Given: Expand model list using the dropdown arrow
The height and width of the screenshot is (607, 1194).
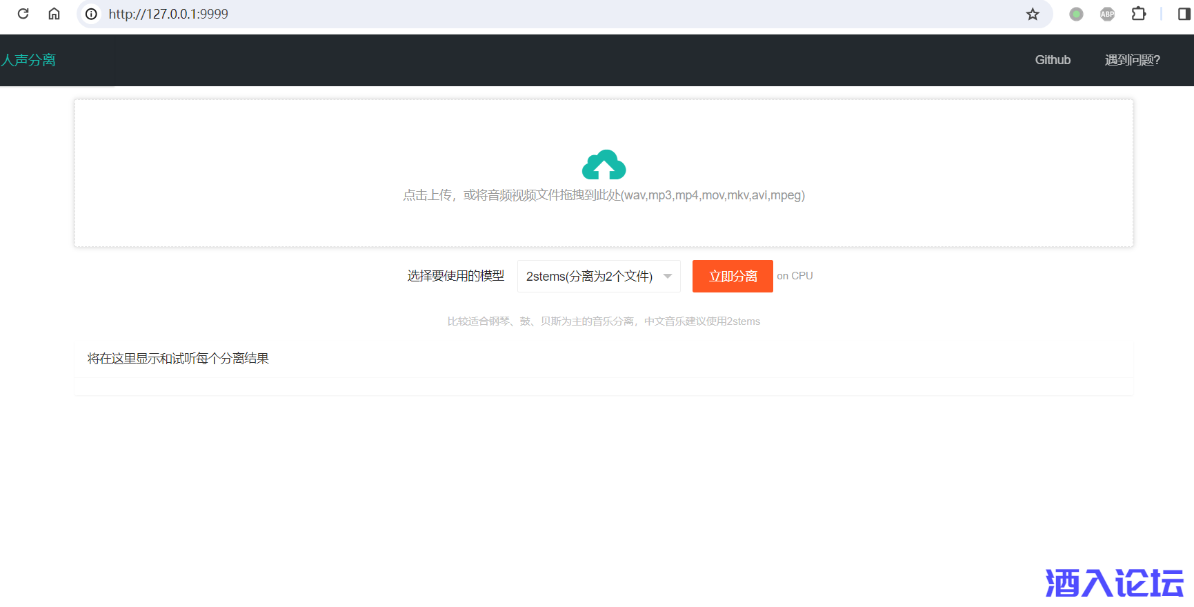Looking at the screenshot, I should [x=668, y=277].
